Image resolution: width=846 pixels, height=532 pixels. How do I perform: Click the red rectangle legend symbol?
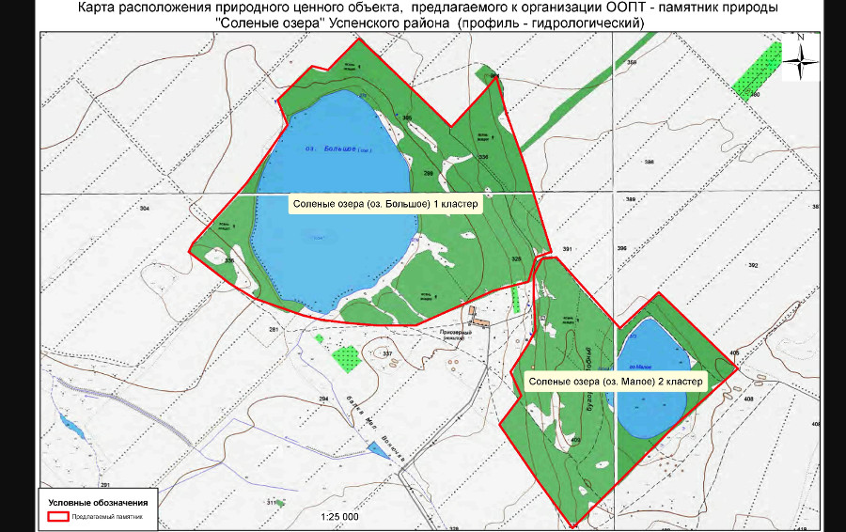point(59,516)
